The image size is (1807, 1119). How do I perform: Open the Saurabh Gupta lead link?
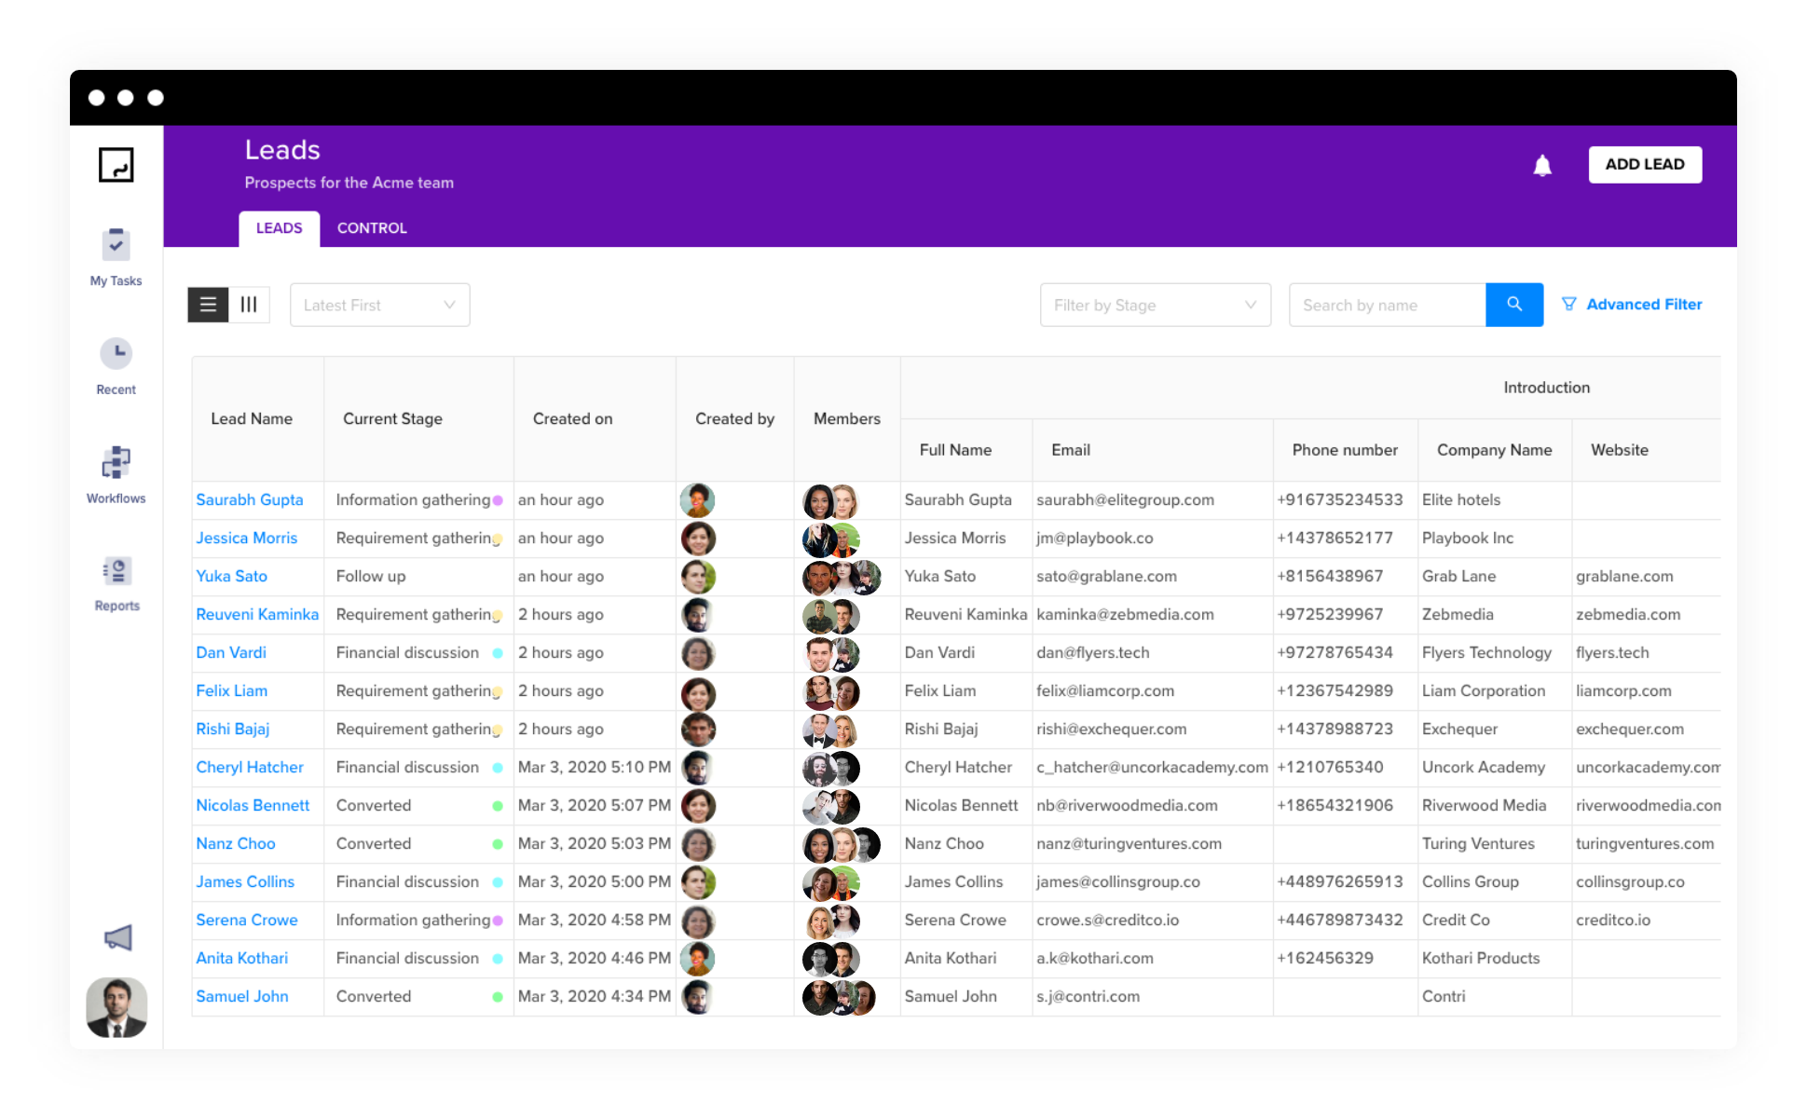(x=249, y=500)
